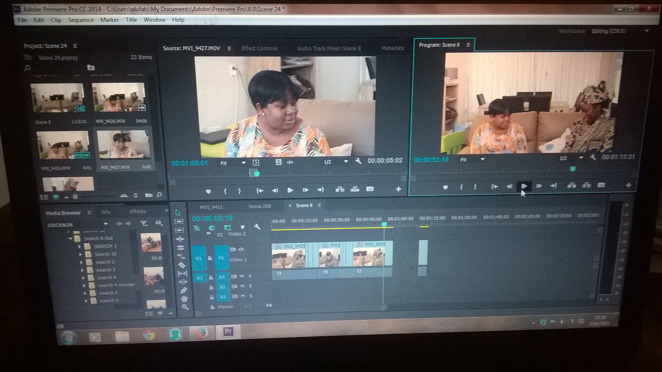This screenshot has height=372, width=662.
Task: Solo audio track A2
Action: 250,286
